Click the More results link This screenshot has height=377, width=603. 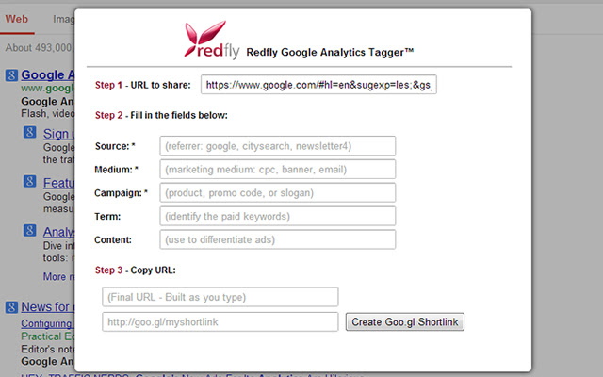(x=58, y=276)
